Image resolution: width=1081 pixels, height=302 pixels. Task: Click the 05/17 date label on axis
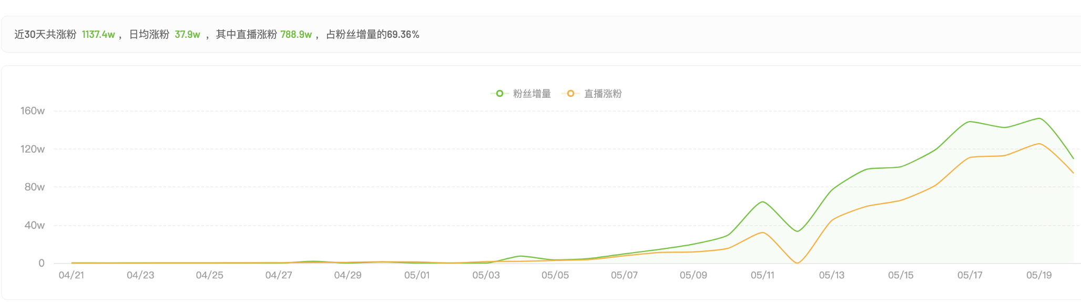click(x=970, y=275)
